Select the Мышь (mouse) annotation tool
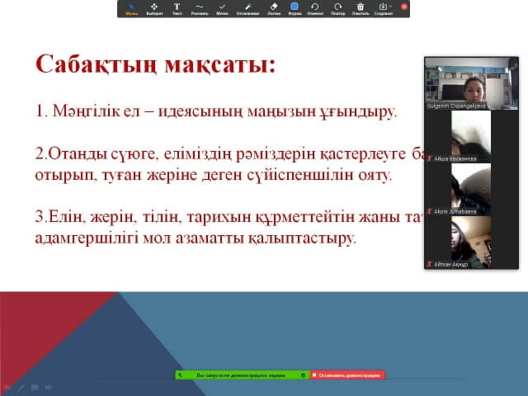528x396 pixels. pos(132,9)
